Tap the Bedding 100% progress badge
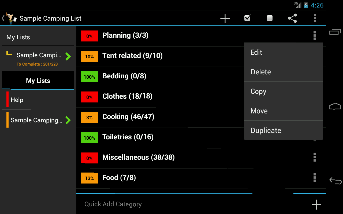Viewport: 343px width, 214px height. click(x=89, y=77)
